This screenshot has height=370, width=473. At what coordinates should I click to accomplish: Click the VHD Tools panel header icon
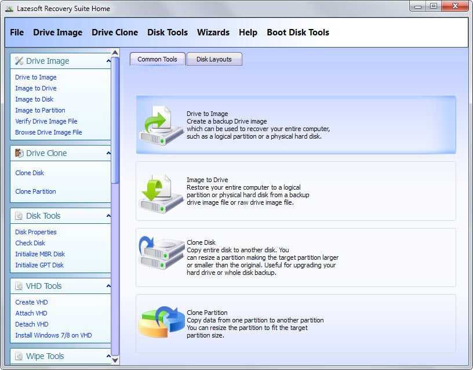tap(19, 286)
